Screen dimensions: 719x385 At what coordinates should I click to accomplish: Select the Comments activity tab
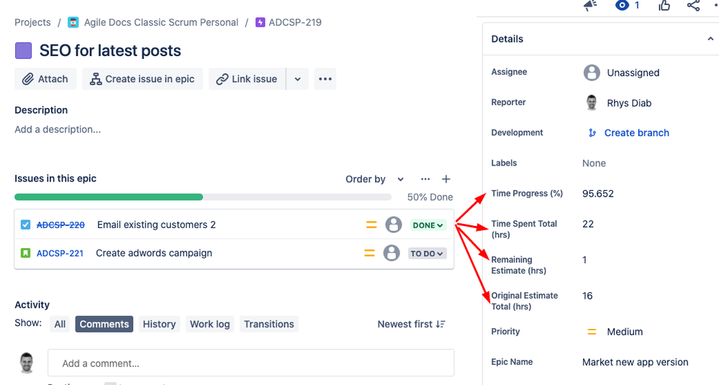pos(104,324)
